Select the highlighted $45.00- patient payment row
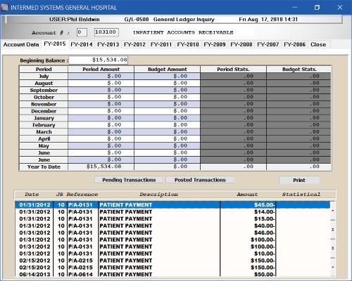 click(x=172, y=205)
